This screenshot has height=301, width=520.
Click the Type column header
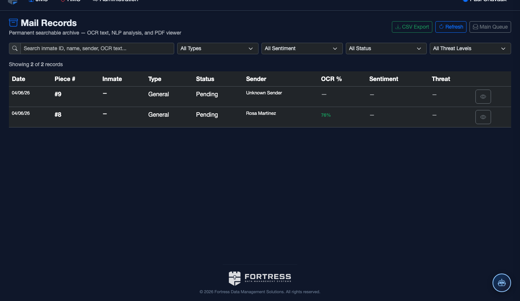pyautogui.click(x=155, y=79)
